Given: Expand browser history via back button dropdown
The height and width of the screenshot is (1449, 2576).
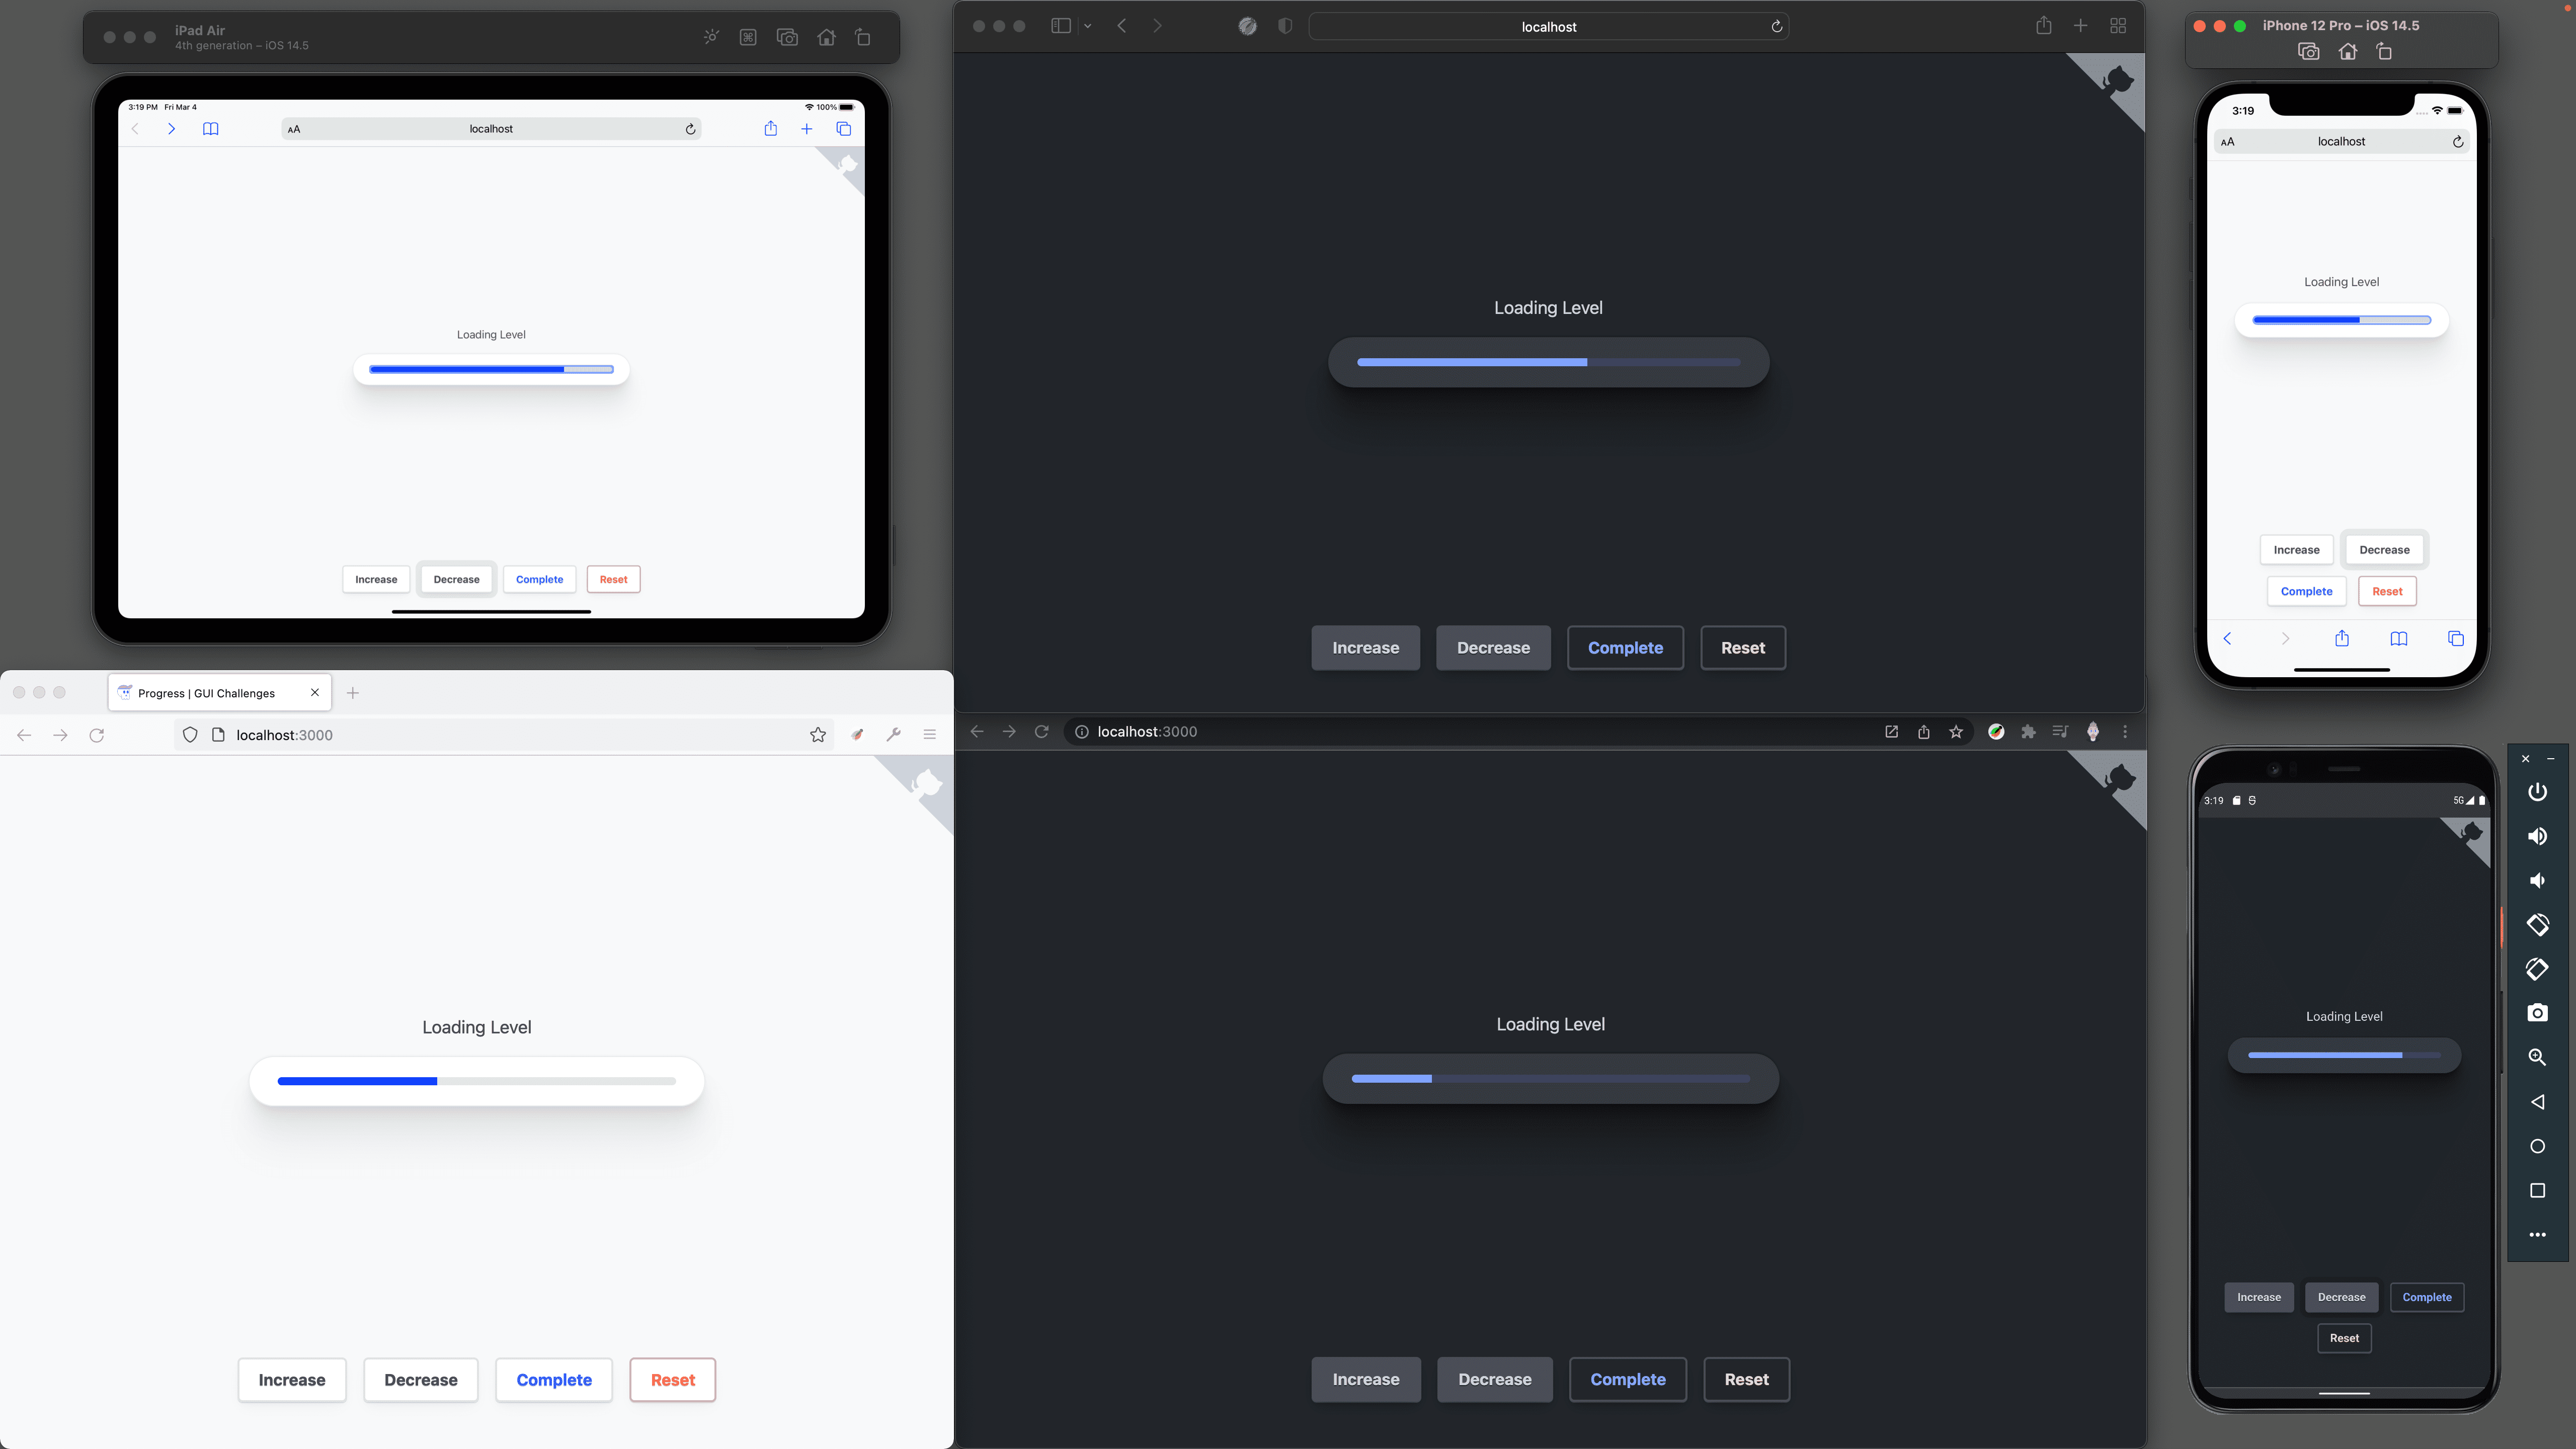Looking at the screenshot, I should click(x=23, y=734).
